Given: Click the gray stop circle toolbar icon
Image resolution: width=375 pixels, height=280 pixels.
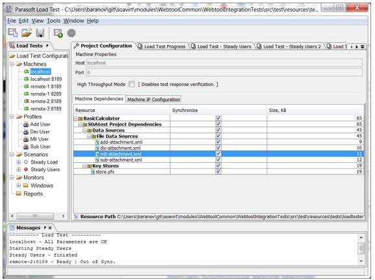Looking at the screenshot, I should (71, 33).
